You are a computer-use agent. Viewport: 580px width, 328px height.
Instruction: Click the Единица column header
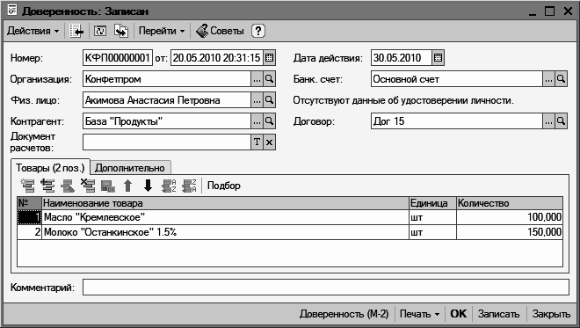click(x=432, y=203)
